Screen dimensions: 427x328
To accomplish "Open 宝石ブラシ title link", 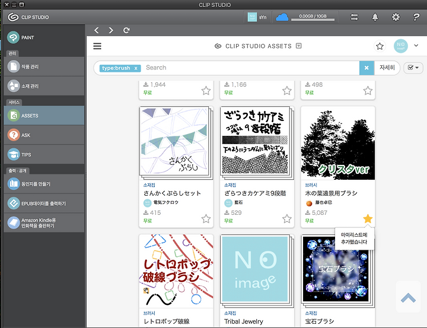I will coord(320,321).
